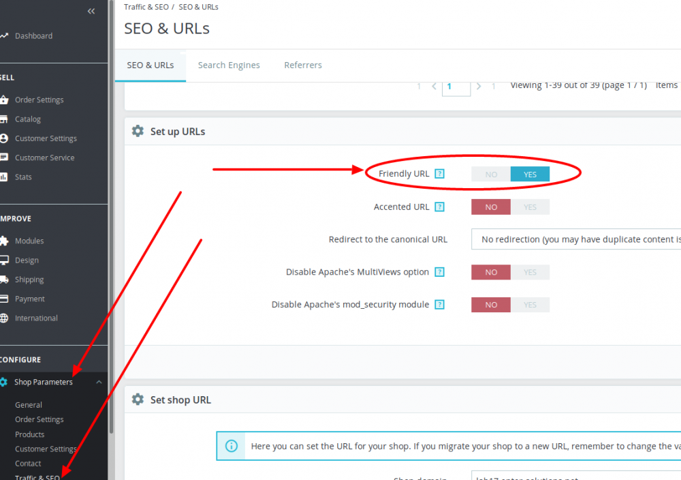Click the sidebar vertical scrollbar
681x480 pixels.
coord(111,217)
